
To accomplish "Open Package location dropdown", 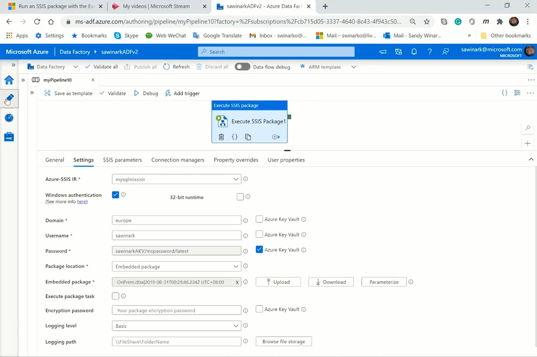I will (176, 266).
